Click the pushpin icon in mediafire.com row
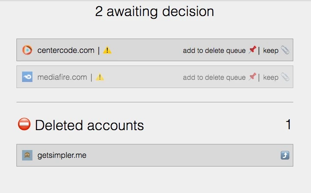 pos(252,77)
